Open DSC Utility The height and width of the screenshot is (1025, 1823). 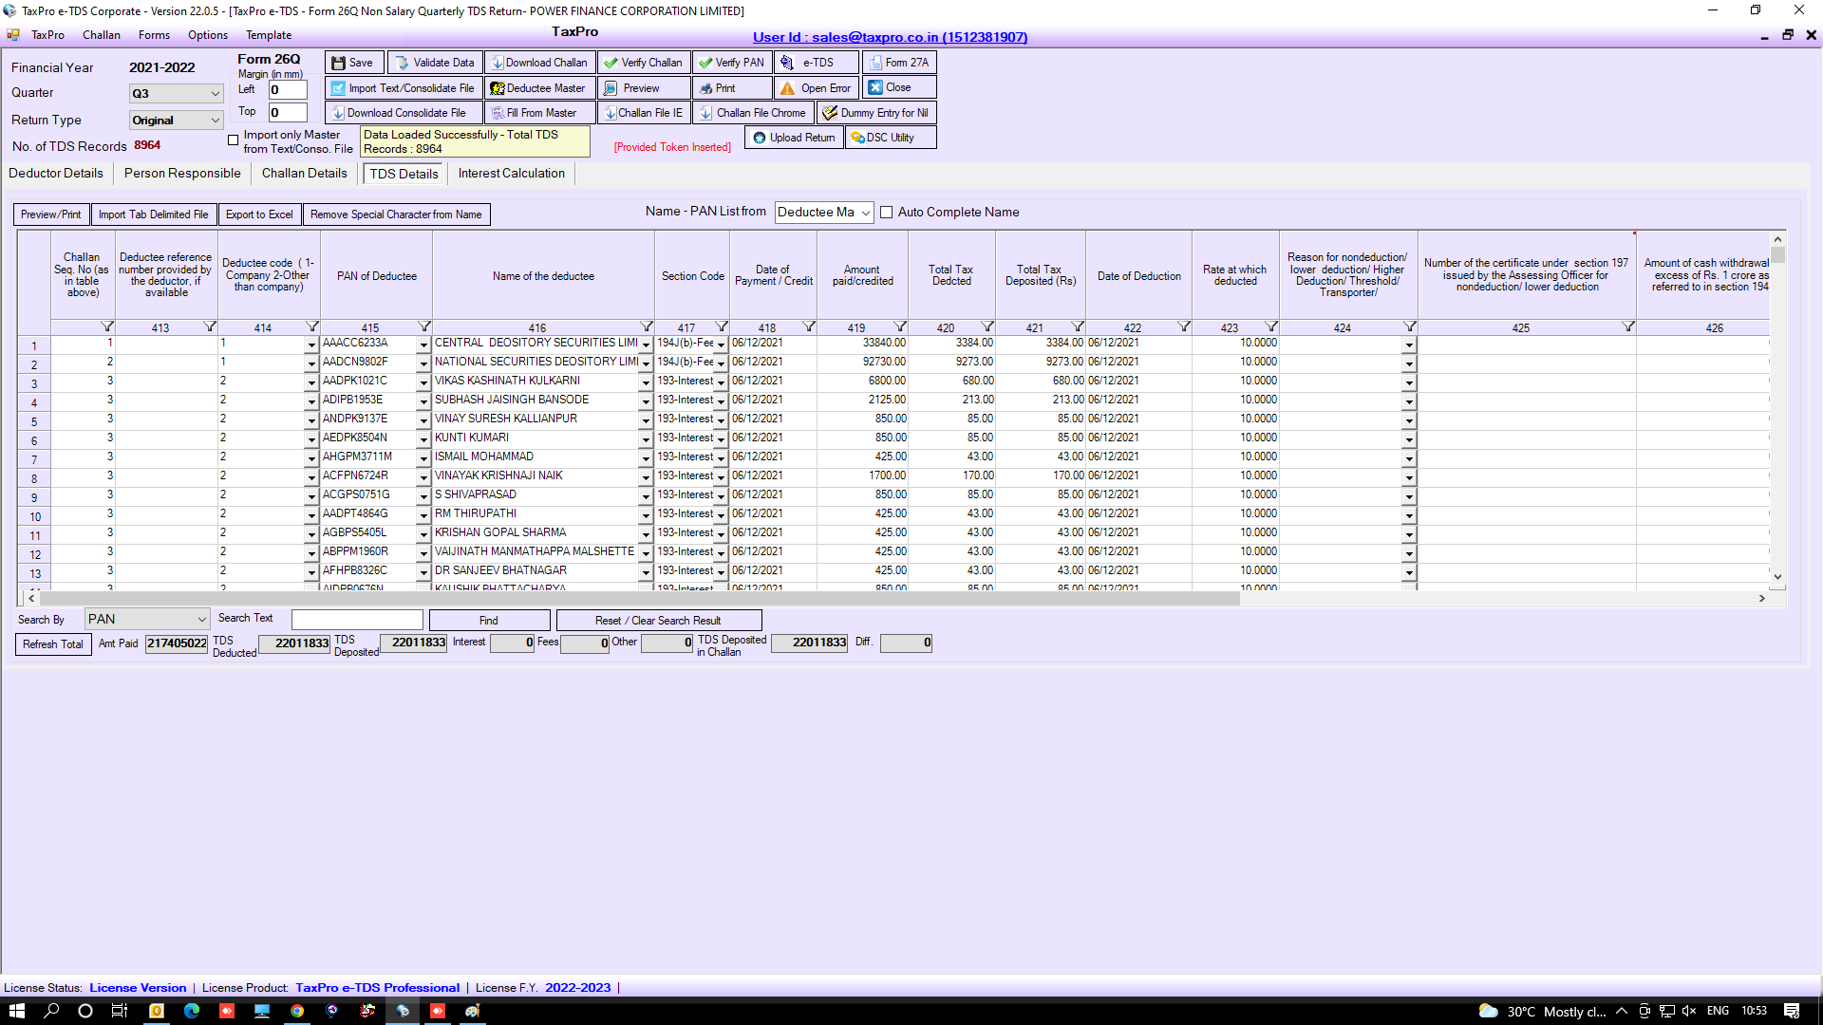coord(891,138)
